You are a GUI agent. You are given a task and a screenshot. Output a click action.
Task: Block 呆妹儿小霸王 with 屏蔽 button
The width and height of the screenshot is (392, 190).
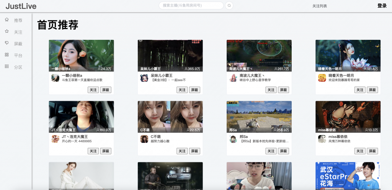tap(194, 90)
